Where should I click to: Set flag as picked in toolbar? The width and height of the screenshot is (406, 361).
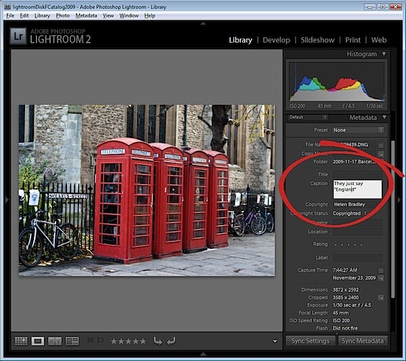pyautogui.click(x=91, y=341)
